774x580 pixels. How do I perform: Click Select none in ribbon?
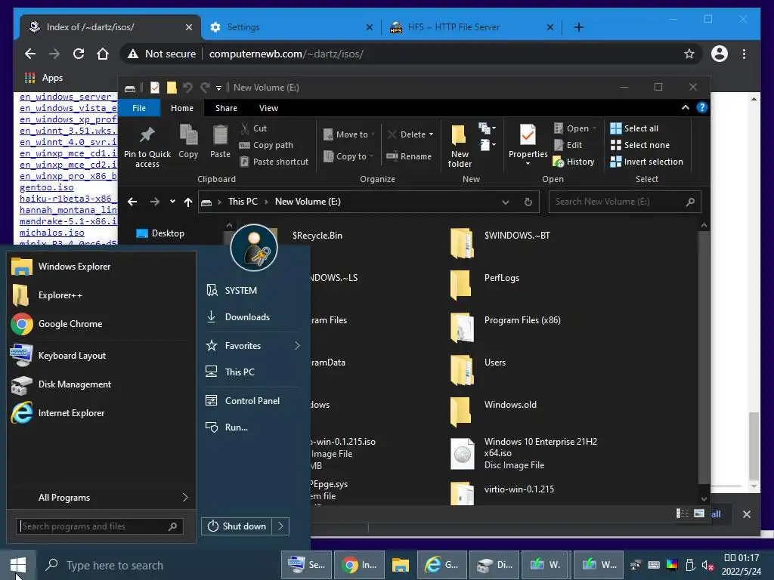(x=640, y=145)
